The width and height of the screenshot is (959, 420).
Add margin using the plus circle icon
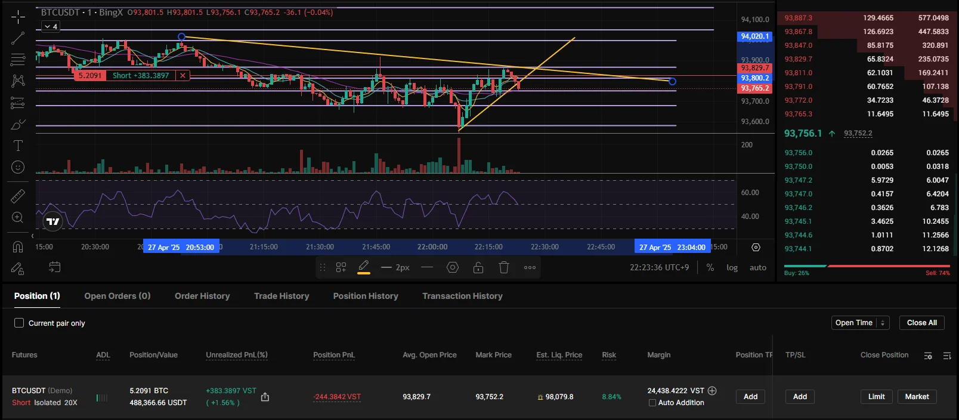pyautogui.click(x=712, y=391)
